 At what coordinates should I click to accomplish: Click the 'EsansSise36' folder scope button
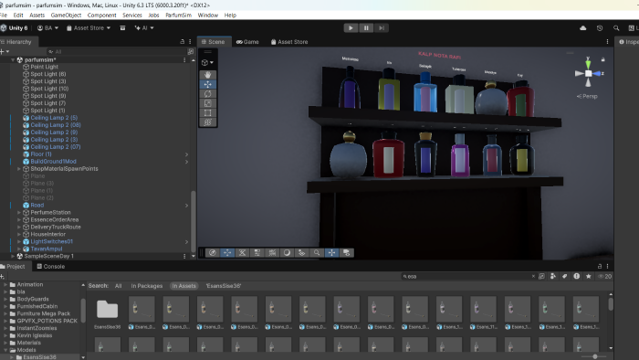click(x=224, y=286)
